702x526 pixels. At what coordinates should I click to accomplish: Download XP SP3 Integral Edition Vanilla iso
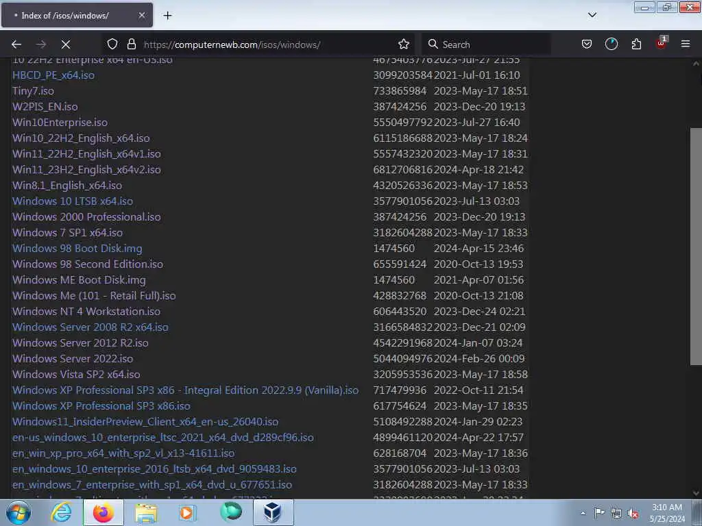pyautogui.click(x=185, y=390)
